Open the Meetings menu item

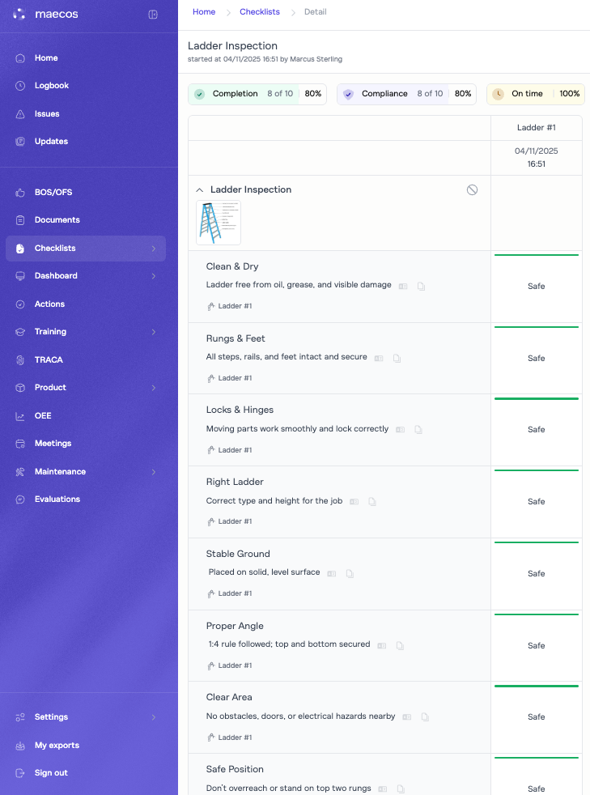tap(53, 444)
